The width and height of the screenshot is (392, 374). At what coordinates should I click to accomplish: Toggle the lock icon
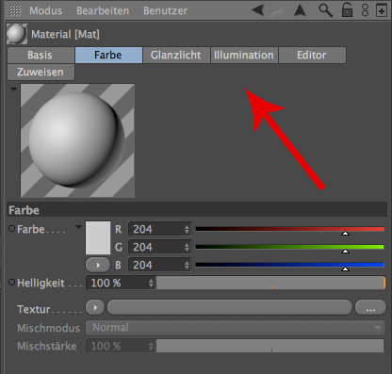tap(347, 9)
